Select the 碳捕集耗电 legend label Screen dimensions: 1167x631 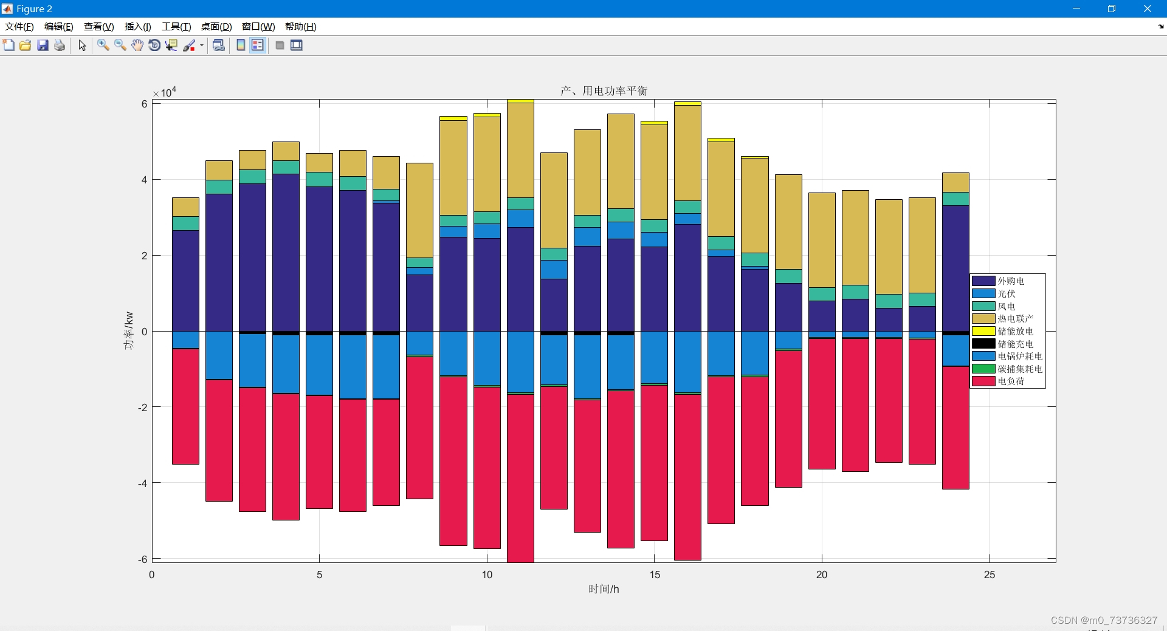(x=1020, y=369)
